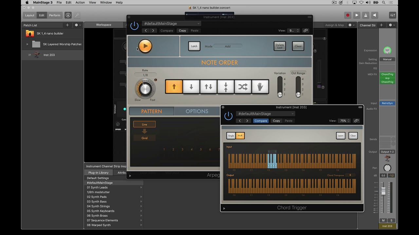
Task: Click Compare in the Chord Trigger window
Action: 261,121
